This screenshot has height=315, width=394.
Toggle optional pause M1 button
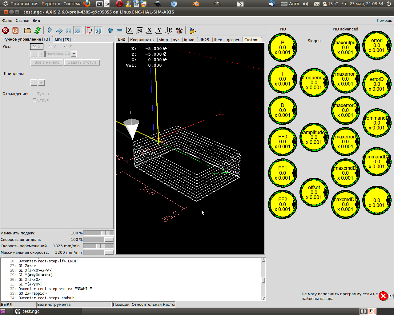coord(98,30)
